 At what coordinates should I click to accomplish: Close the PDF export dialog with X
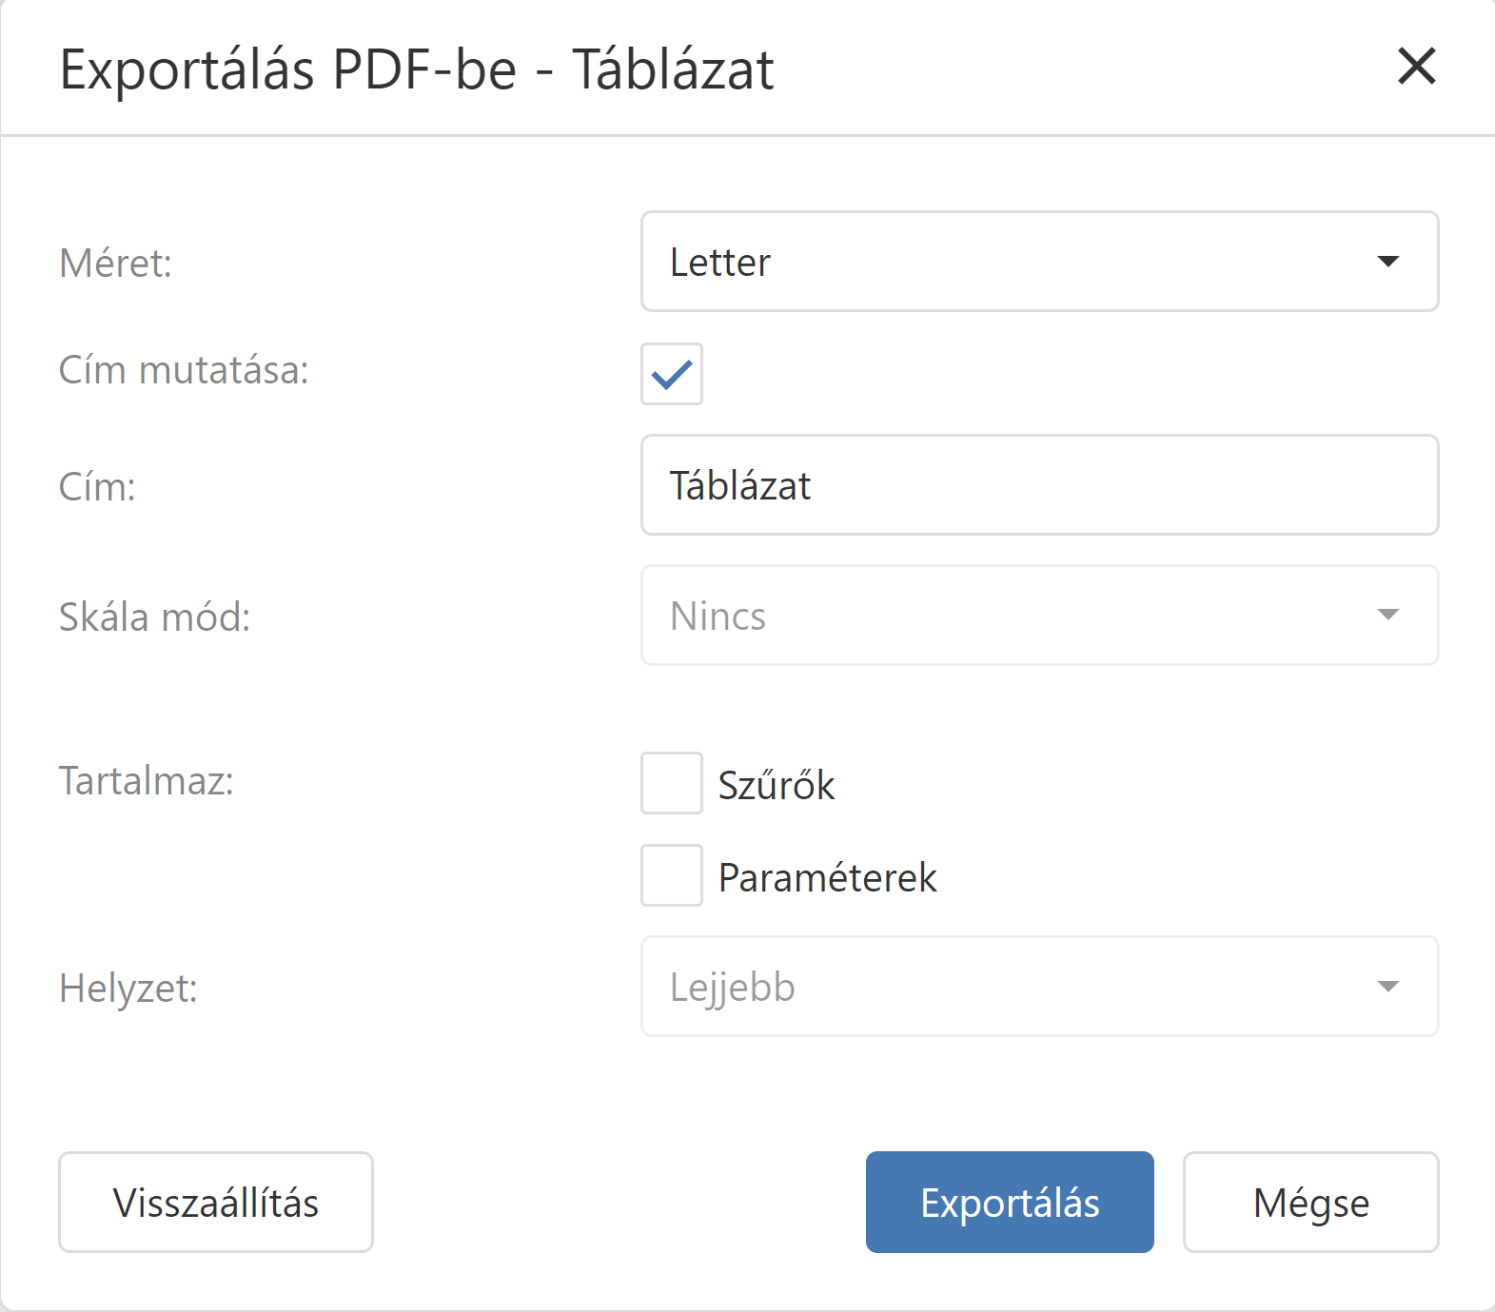[1416, 67]
